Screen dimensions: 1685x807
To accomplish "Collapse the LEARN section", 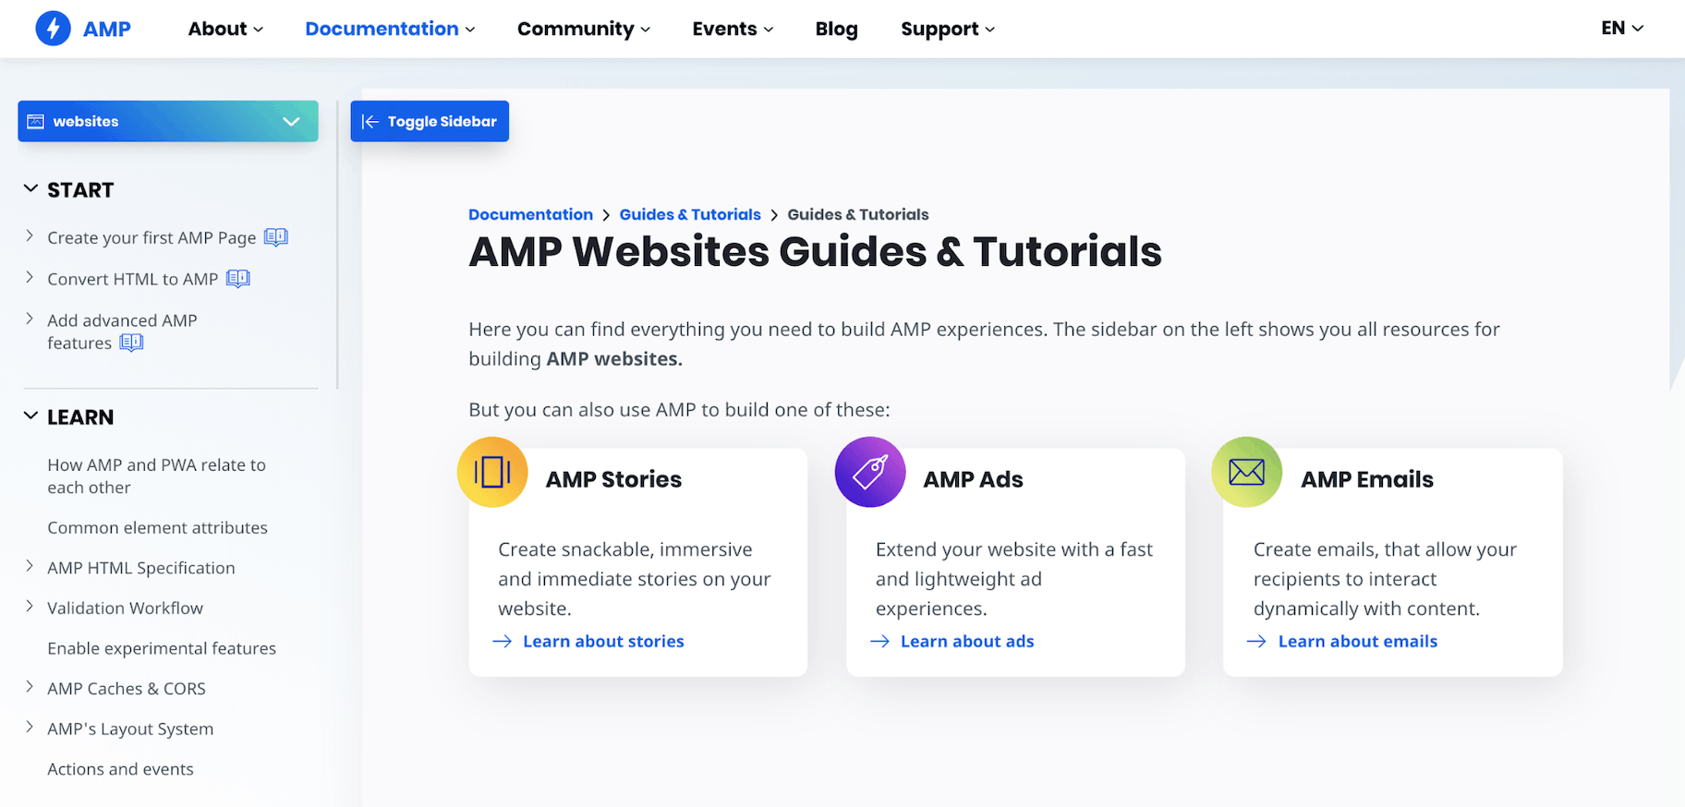I will coord(30,416).
